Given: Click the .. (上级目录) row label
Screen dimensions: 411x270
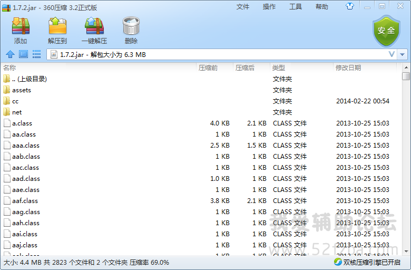Looking at the screenshot, I should tap(30, 79).
